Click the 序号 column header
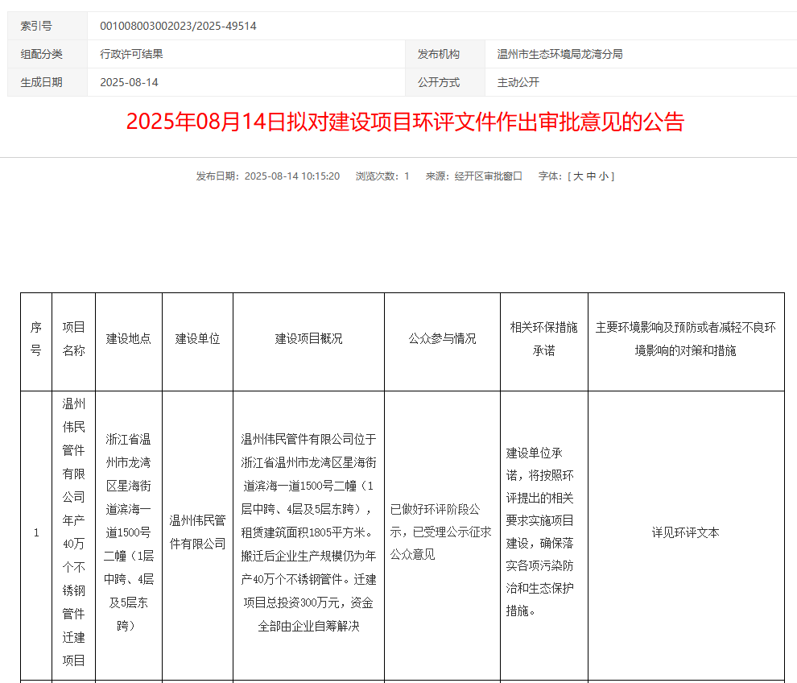Viewport: 797px width, 683px height. click(x=35, y=339)
